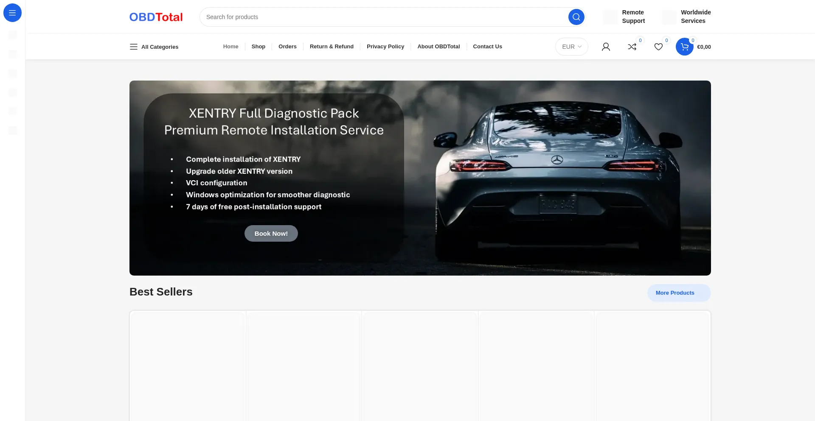815x421 pixels.
Task: Expand the All Categories menu
Action: point(154,47)
